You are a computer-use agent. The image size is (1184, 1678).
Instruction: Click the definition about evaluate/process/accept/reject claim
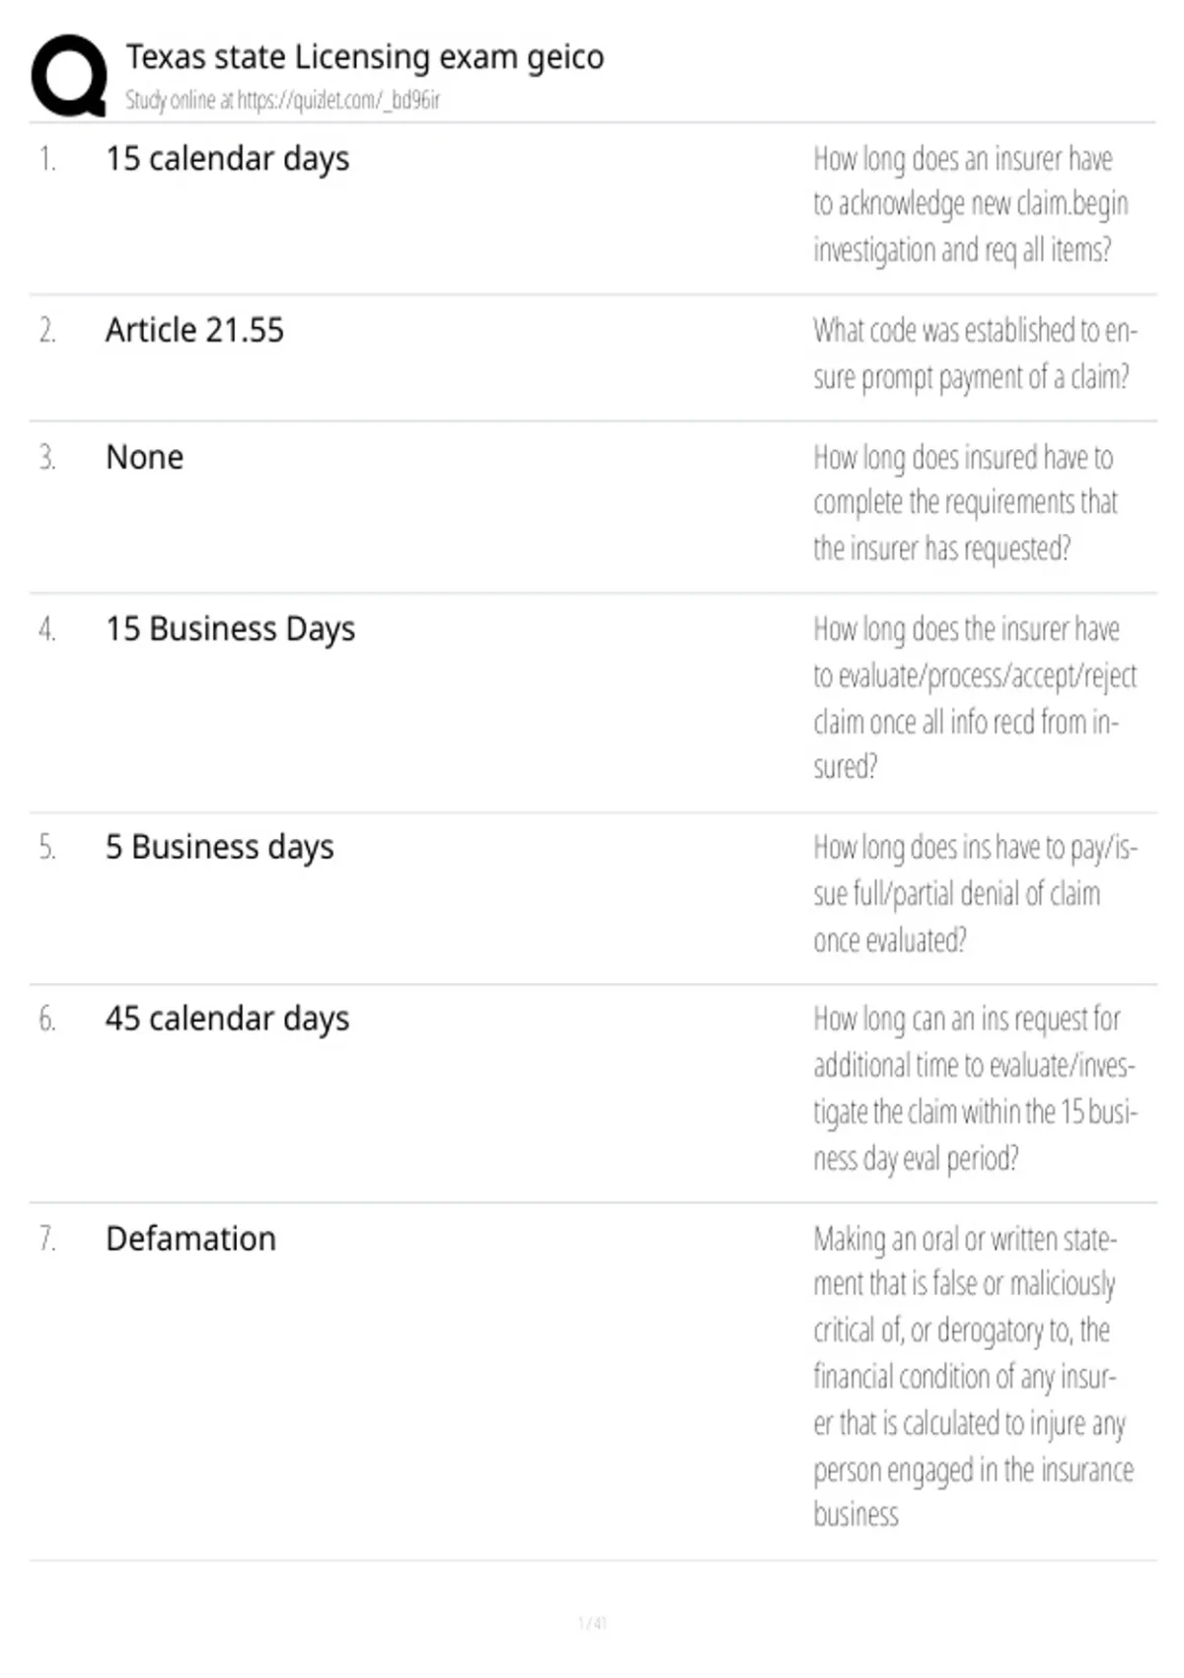point(975,697)
